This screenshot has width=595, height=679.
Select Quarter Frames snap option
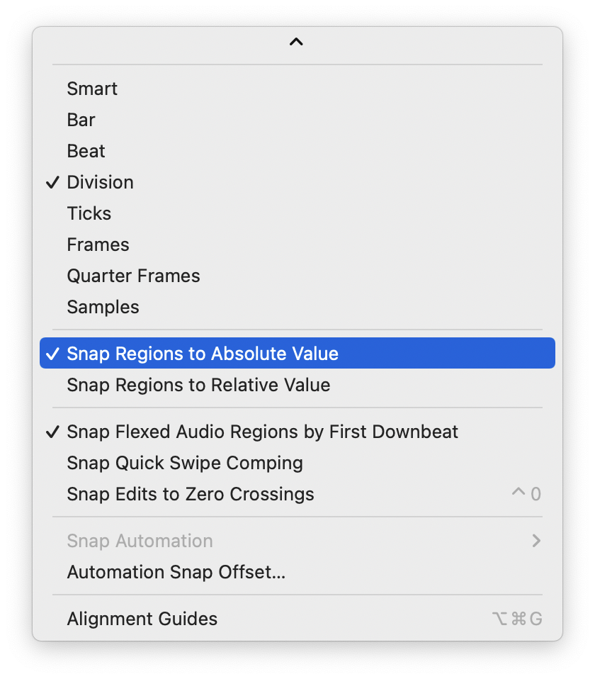point(133,276)
